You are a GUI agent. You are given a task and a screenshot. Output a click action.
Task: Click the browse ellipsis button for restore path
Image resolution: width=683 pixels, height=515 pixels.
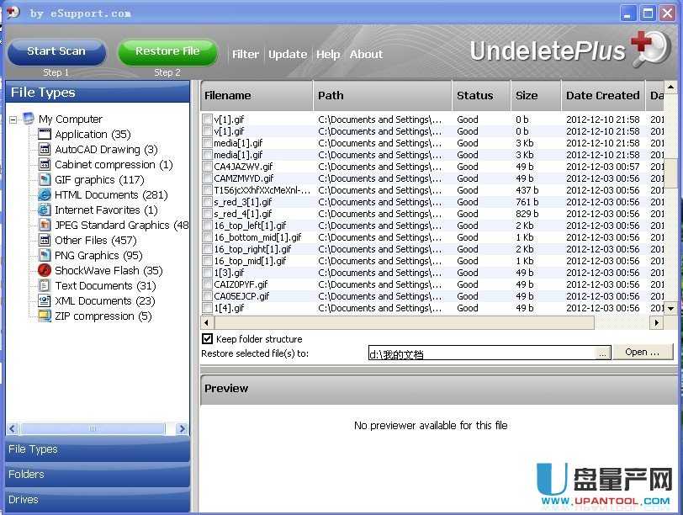[x=603, y=353]
